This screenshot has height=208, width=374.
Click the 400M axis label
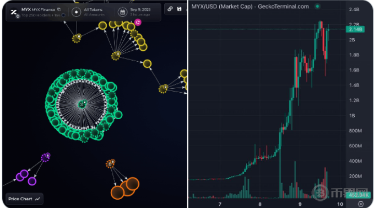click(x=355, y=161)
